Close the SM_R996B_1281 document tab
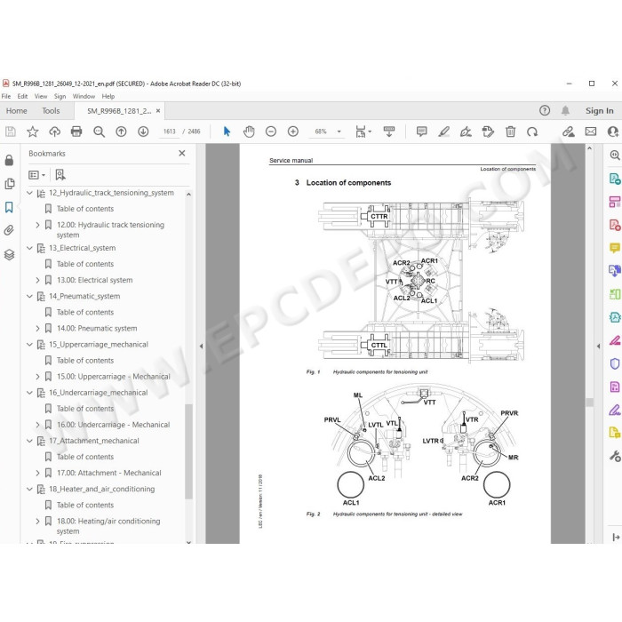The height and width of the screenshot is (622, 622). (x=158, y=111)
